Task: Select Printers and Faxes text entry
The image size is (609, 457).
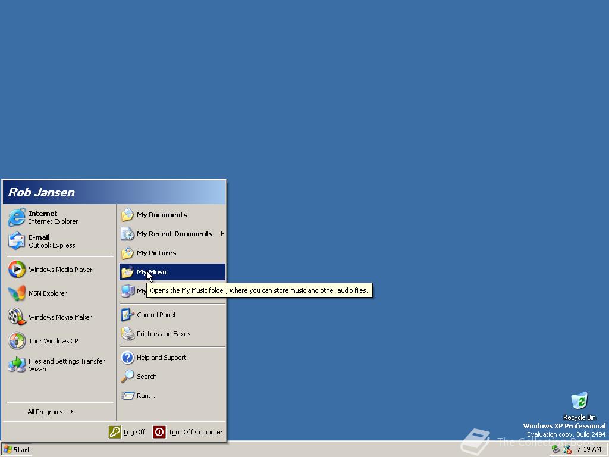Action: (x=164, y=334)
